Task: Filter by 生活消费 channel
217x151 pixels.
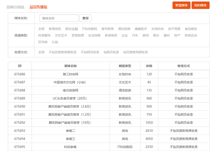Action: pyautogui.click(x=94, y=36)
